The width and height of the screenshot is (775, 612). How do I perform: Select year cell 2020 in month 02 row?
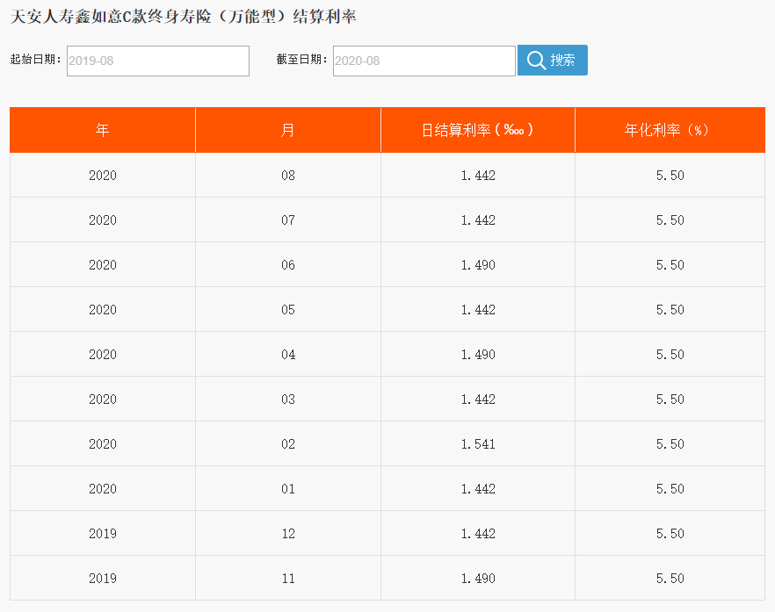[103, 444]
